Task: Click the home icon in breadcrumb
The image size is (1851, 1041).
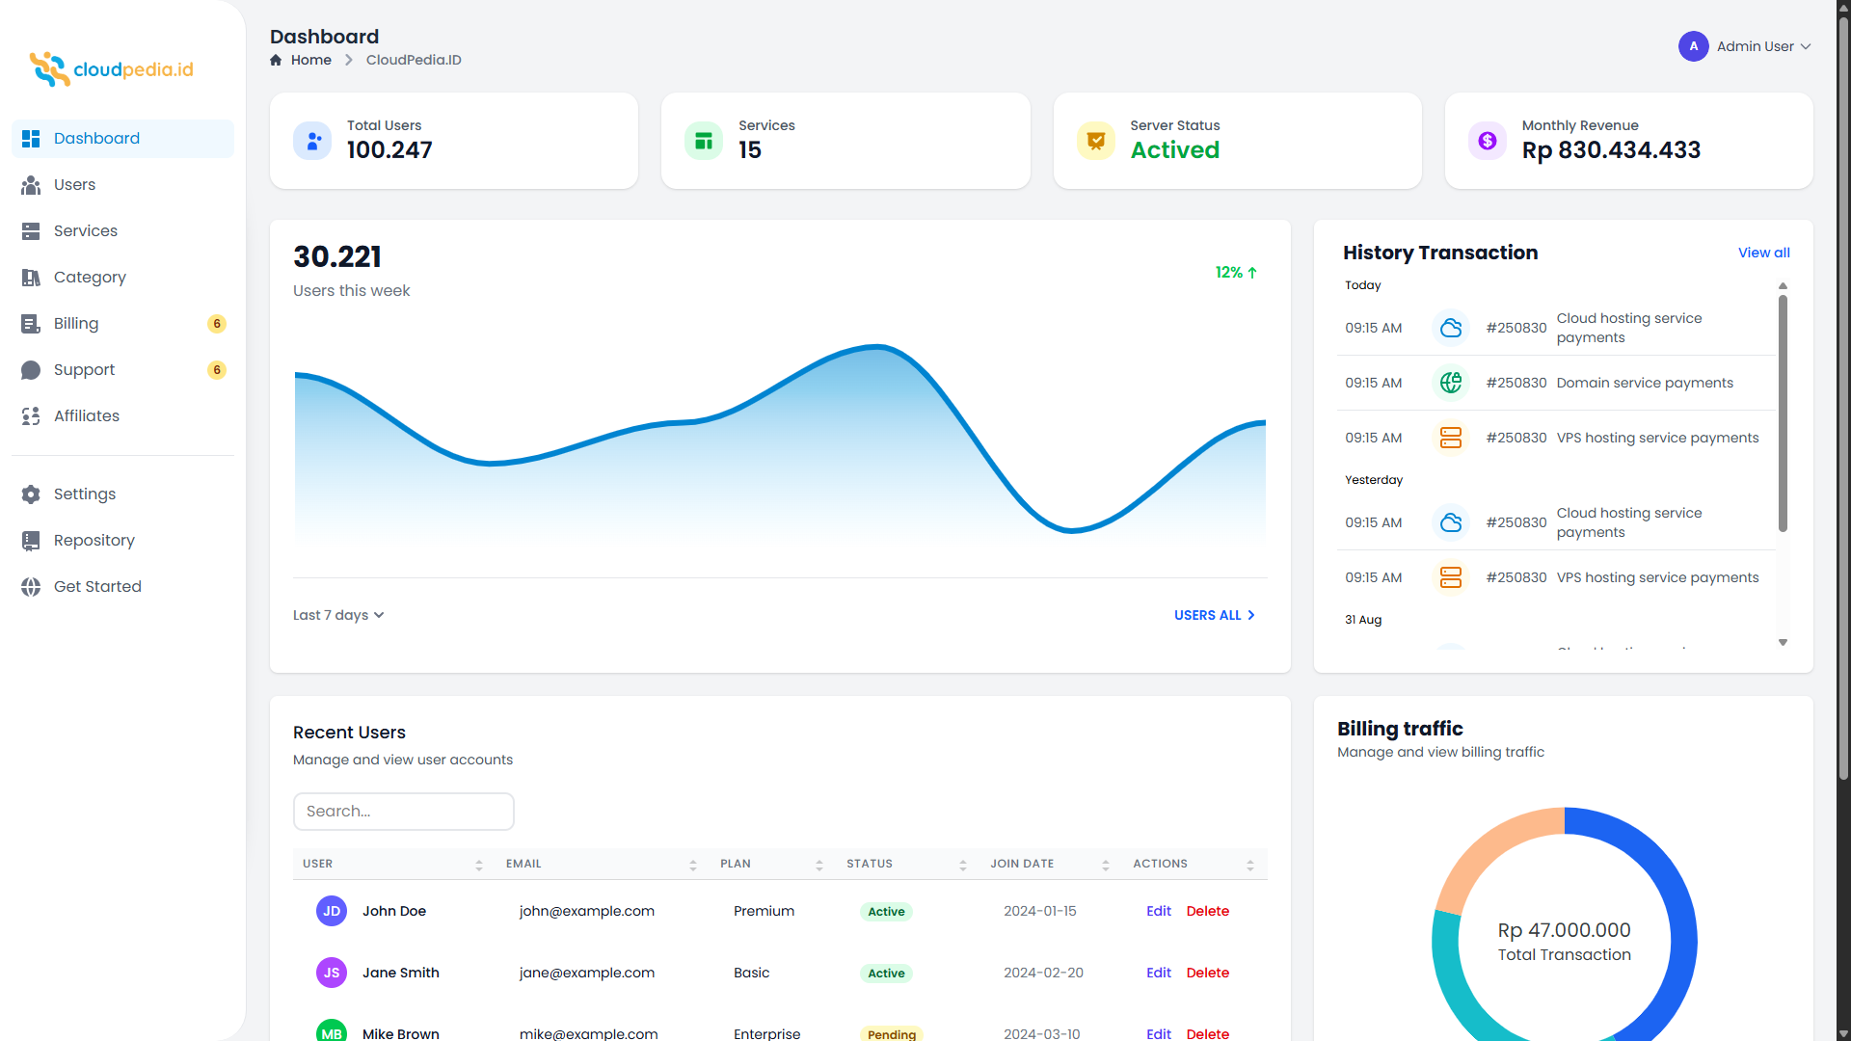Action: click(x=276, y=60)
